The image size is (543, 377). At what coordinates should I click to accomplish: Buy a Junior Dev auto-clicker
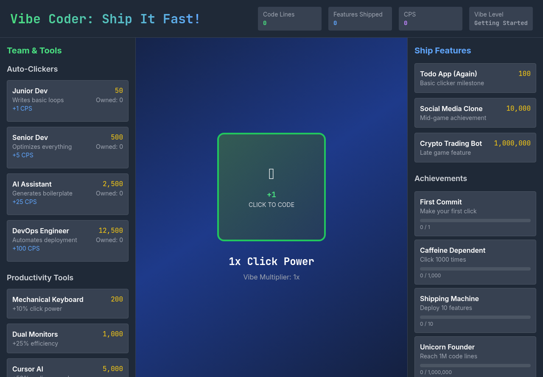[x=67, y=101]
